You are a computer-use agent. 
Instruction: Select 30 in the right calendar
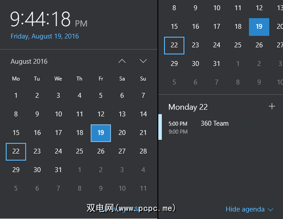click(195, 64)
